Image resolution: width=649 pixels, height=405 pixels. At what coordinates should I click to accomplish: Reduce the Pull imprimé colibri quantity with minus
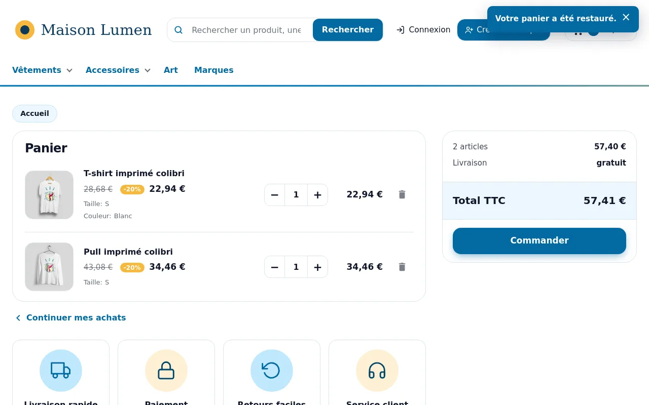point(275,267)
